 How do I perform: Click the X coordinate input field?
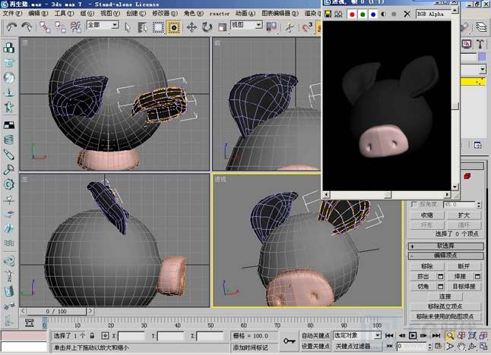click(131, 336)
